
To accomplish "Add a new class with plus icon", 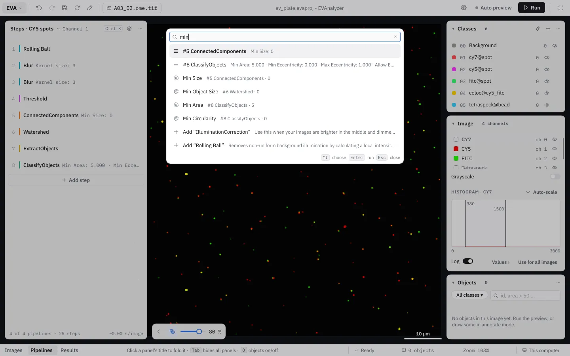I will pos(548,28).
